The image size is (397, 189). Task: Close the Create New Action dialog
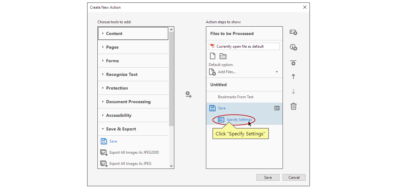[305, 7]
